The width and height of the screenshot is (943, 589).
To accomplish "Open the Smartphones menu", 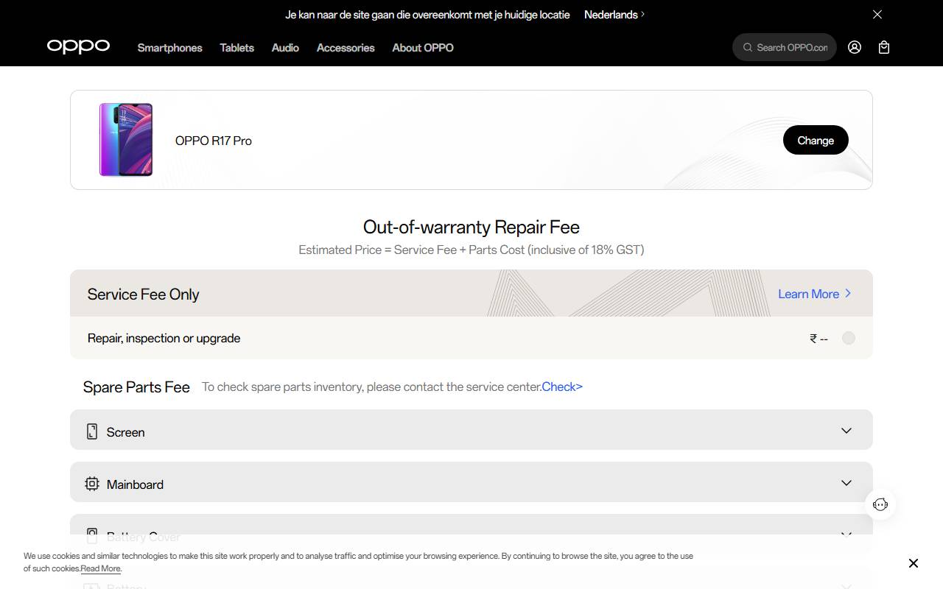I will tap(169, 47).
